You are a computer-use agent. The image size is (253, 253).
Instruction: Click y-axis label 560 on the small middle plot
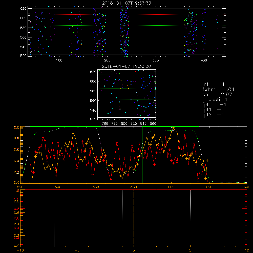(93, 101)
